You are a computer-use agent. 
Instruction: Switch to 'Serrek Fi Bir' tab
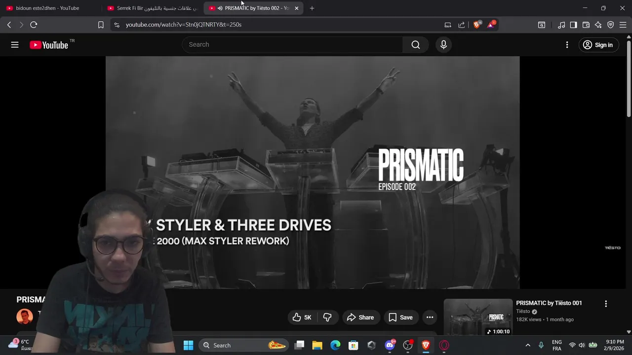tap(153, 8)
